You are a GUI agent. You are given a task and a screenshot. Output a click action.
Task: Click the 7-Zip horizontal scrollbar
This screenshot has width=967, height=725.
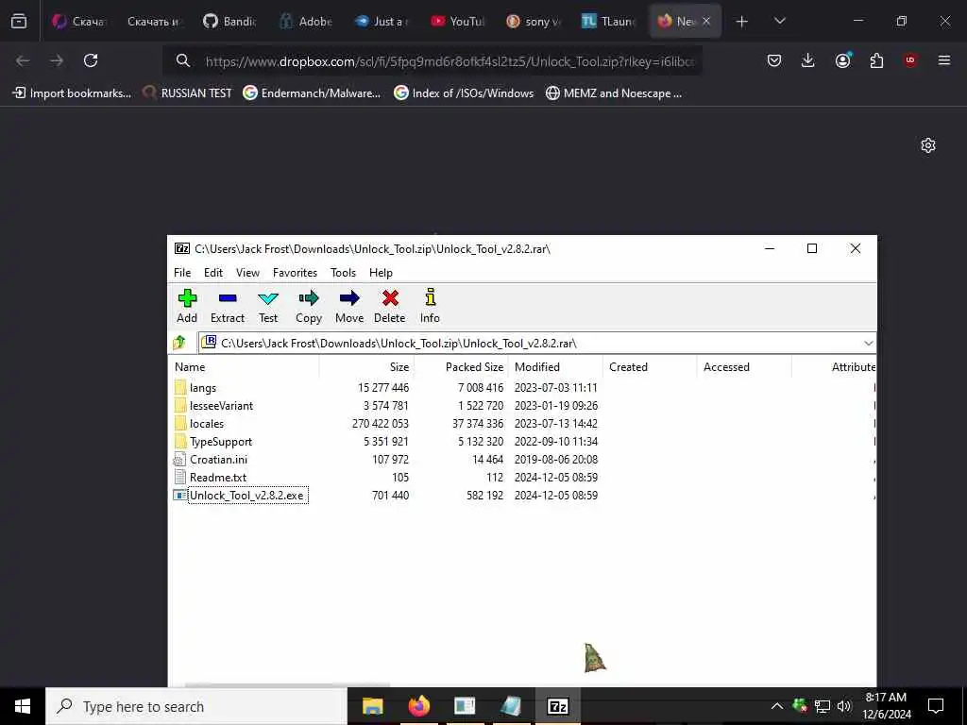287,684
